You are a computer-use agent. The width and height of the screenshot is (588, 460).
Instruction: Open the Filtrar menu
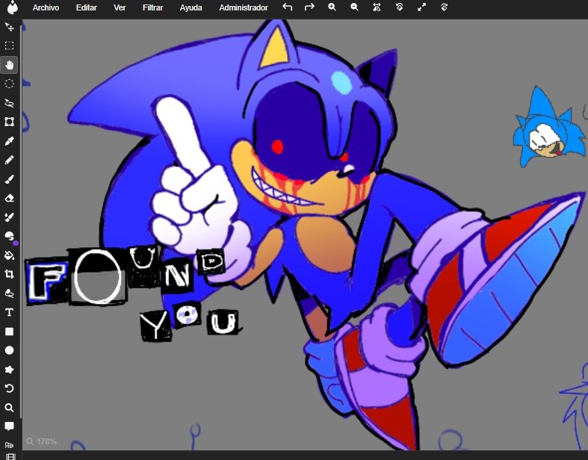[152, 7]
